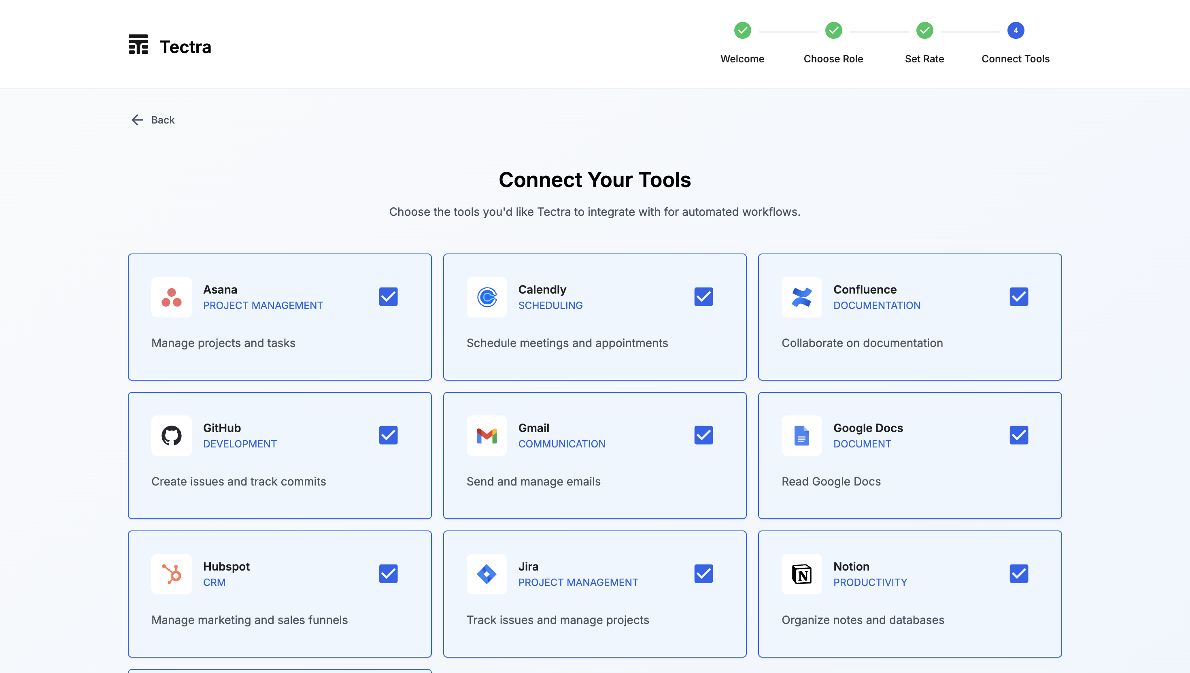Click the Choose Role step checkmark
This screenshot has height=673, width=1190.
pyautogui.click(x=833, y=30)
